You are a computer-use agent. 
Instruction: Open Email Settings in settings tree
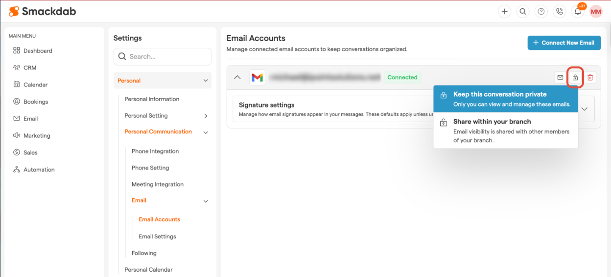pyautogui.click(x=157, y=236)
